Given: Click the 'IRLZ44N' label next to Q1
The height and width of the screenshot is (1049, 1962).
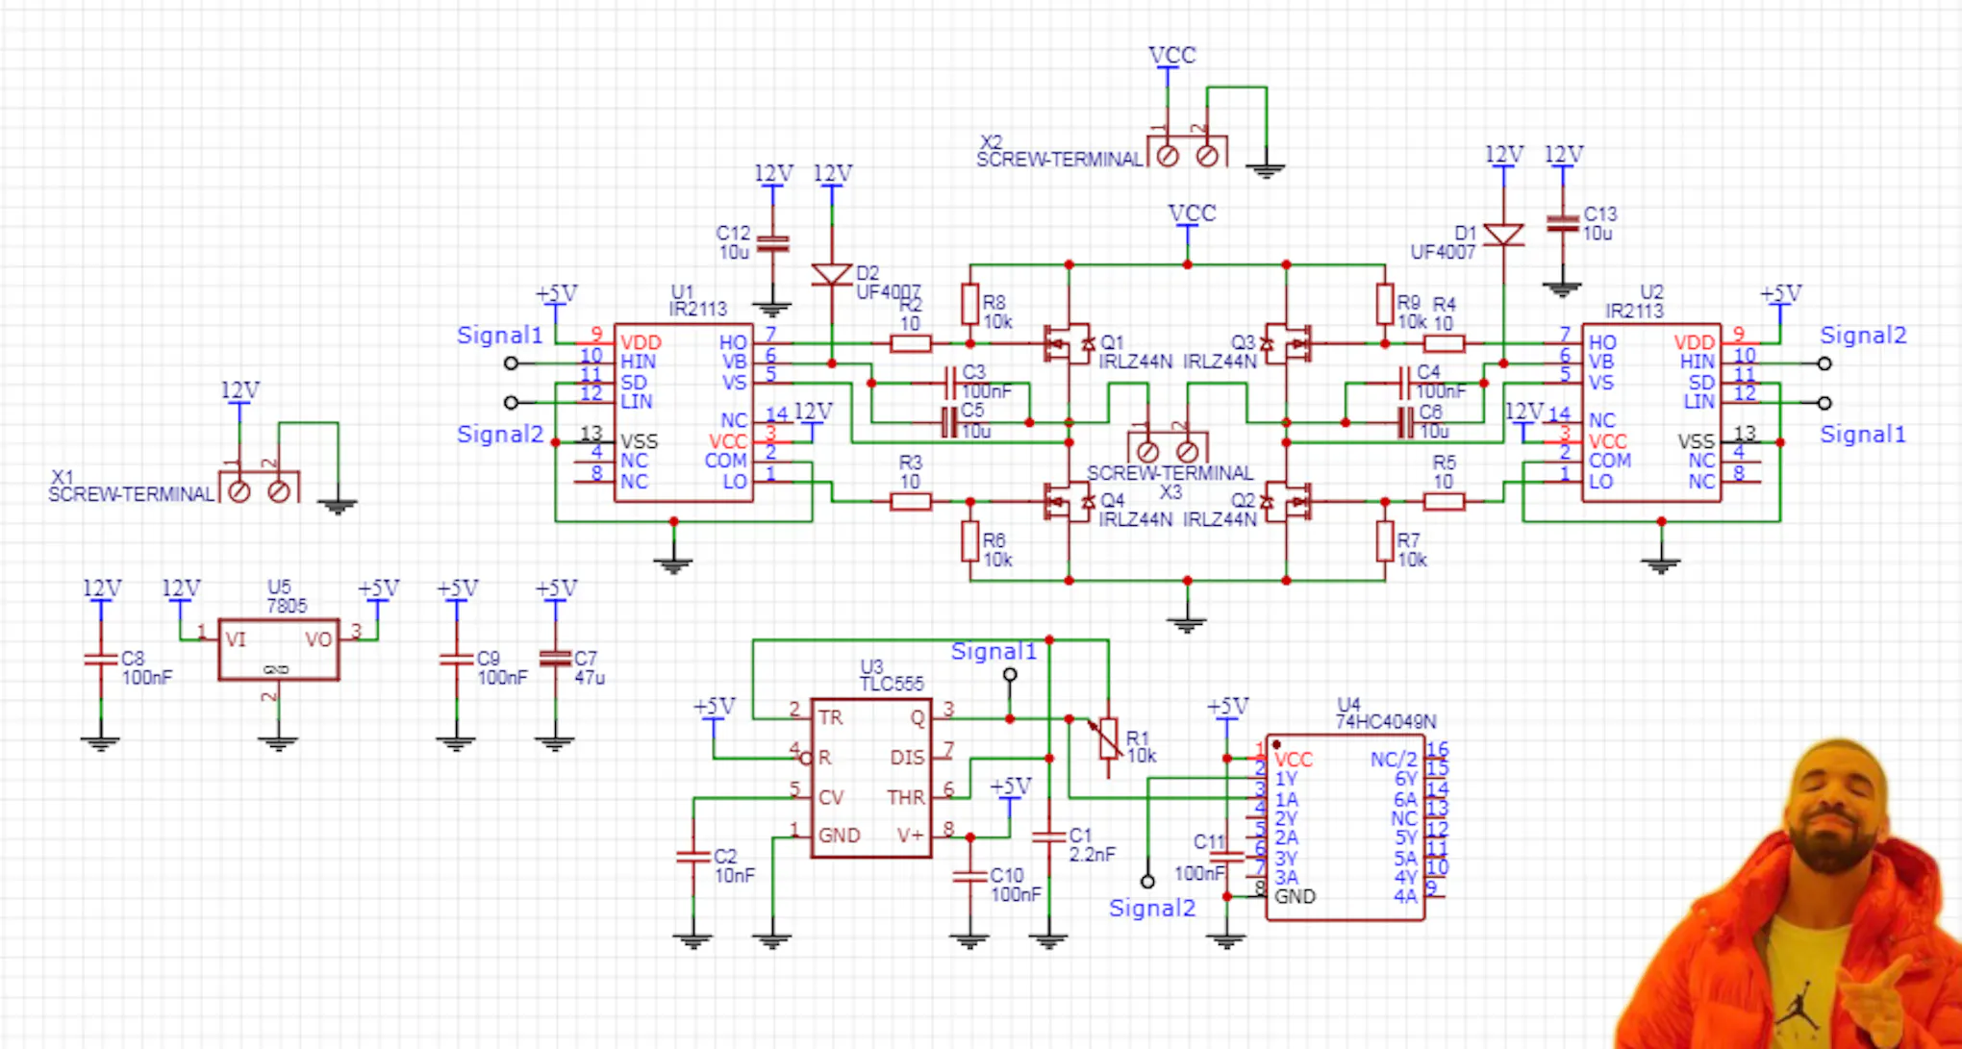Looking at the screenshot, I should click(1136, 362).
